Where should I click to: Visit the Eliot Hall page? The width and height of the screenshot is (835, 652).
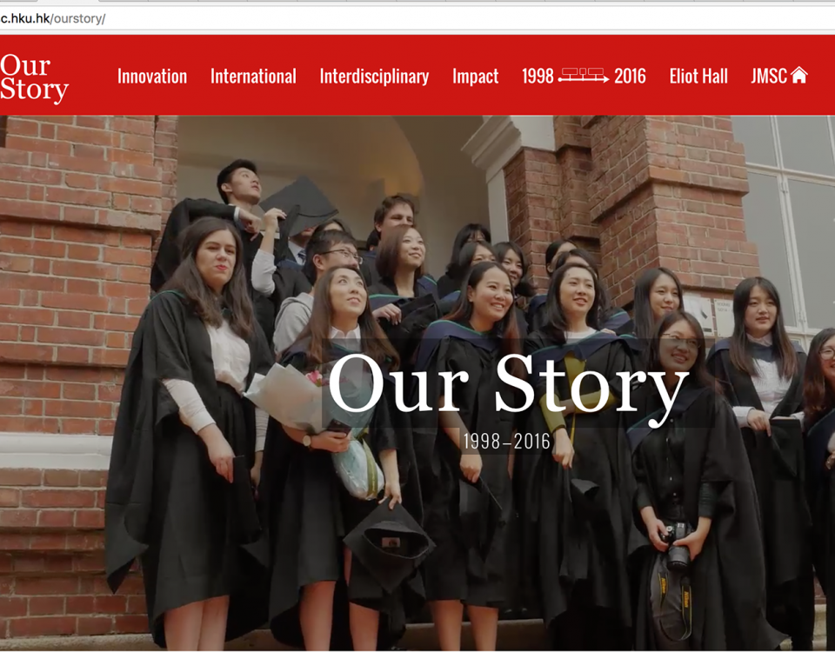698,77
